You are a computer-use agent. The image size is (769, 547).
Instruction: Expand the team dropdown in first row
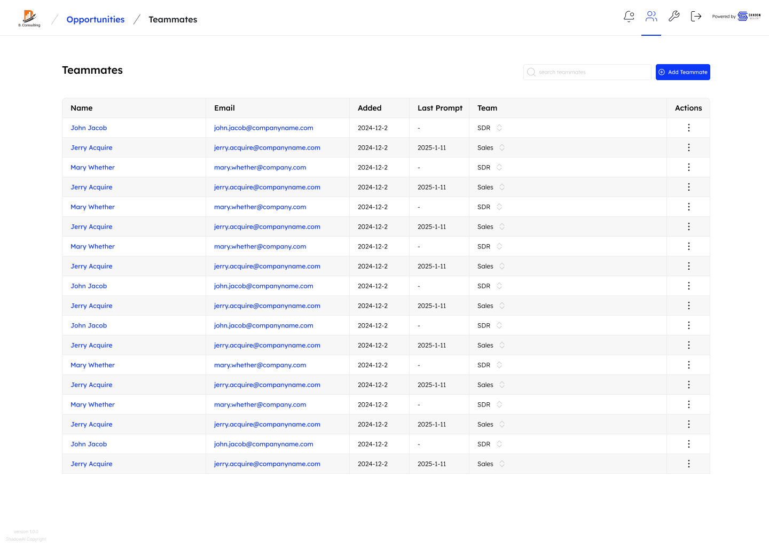pos(499,128)
